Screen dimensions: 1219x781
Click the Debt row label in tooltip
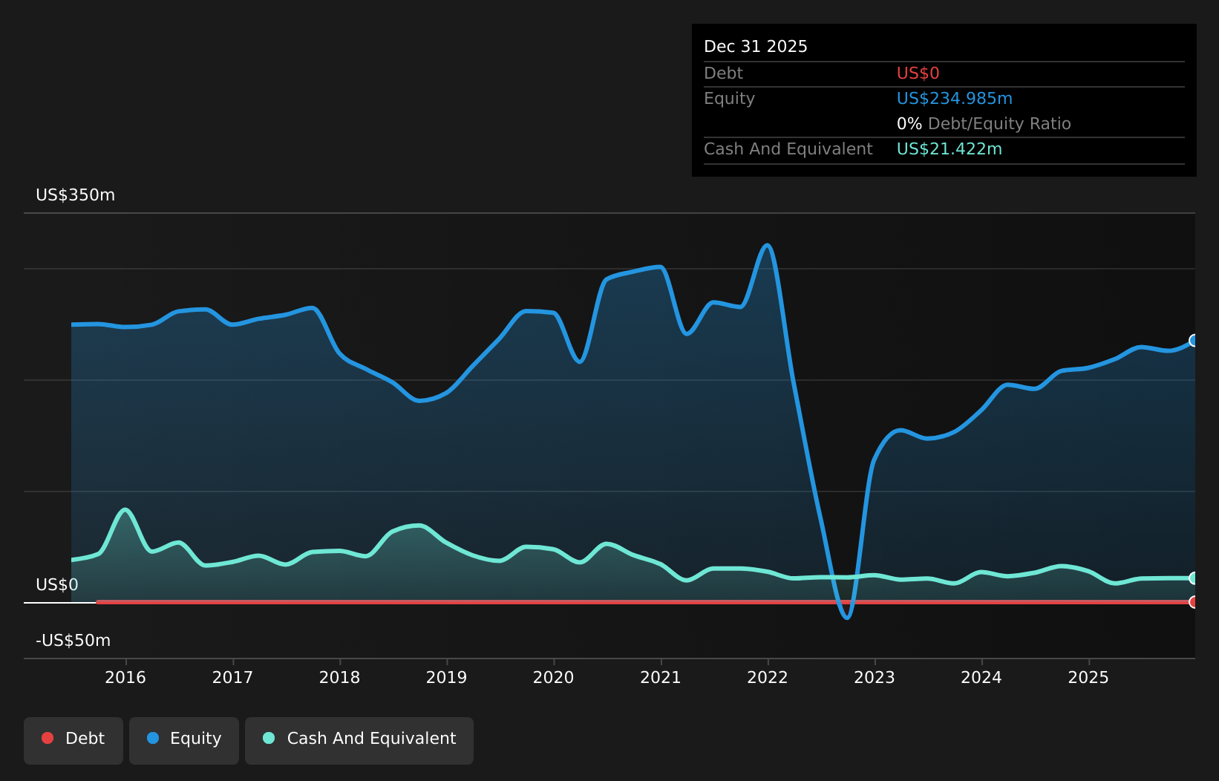click(723, 73)
